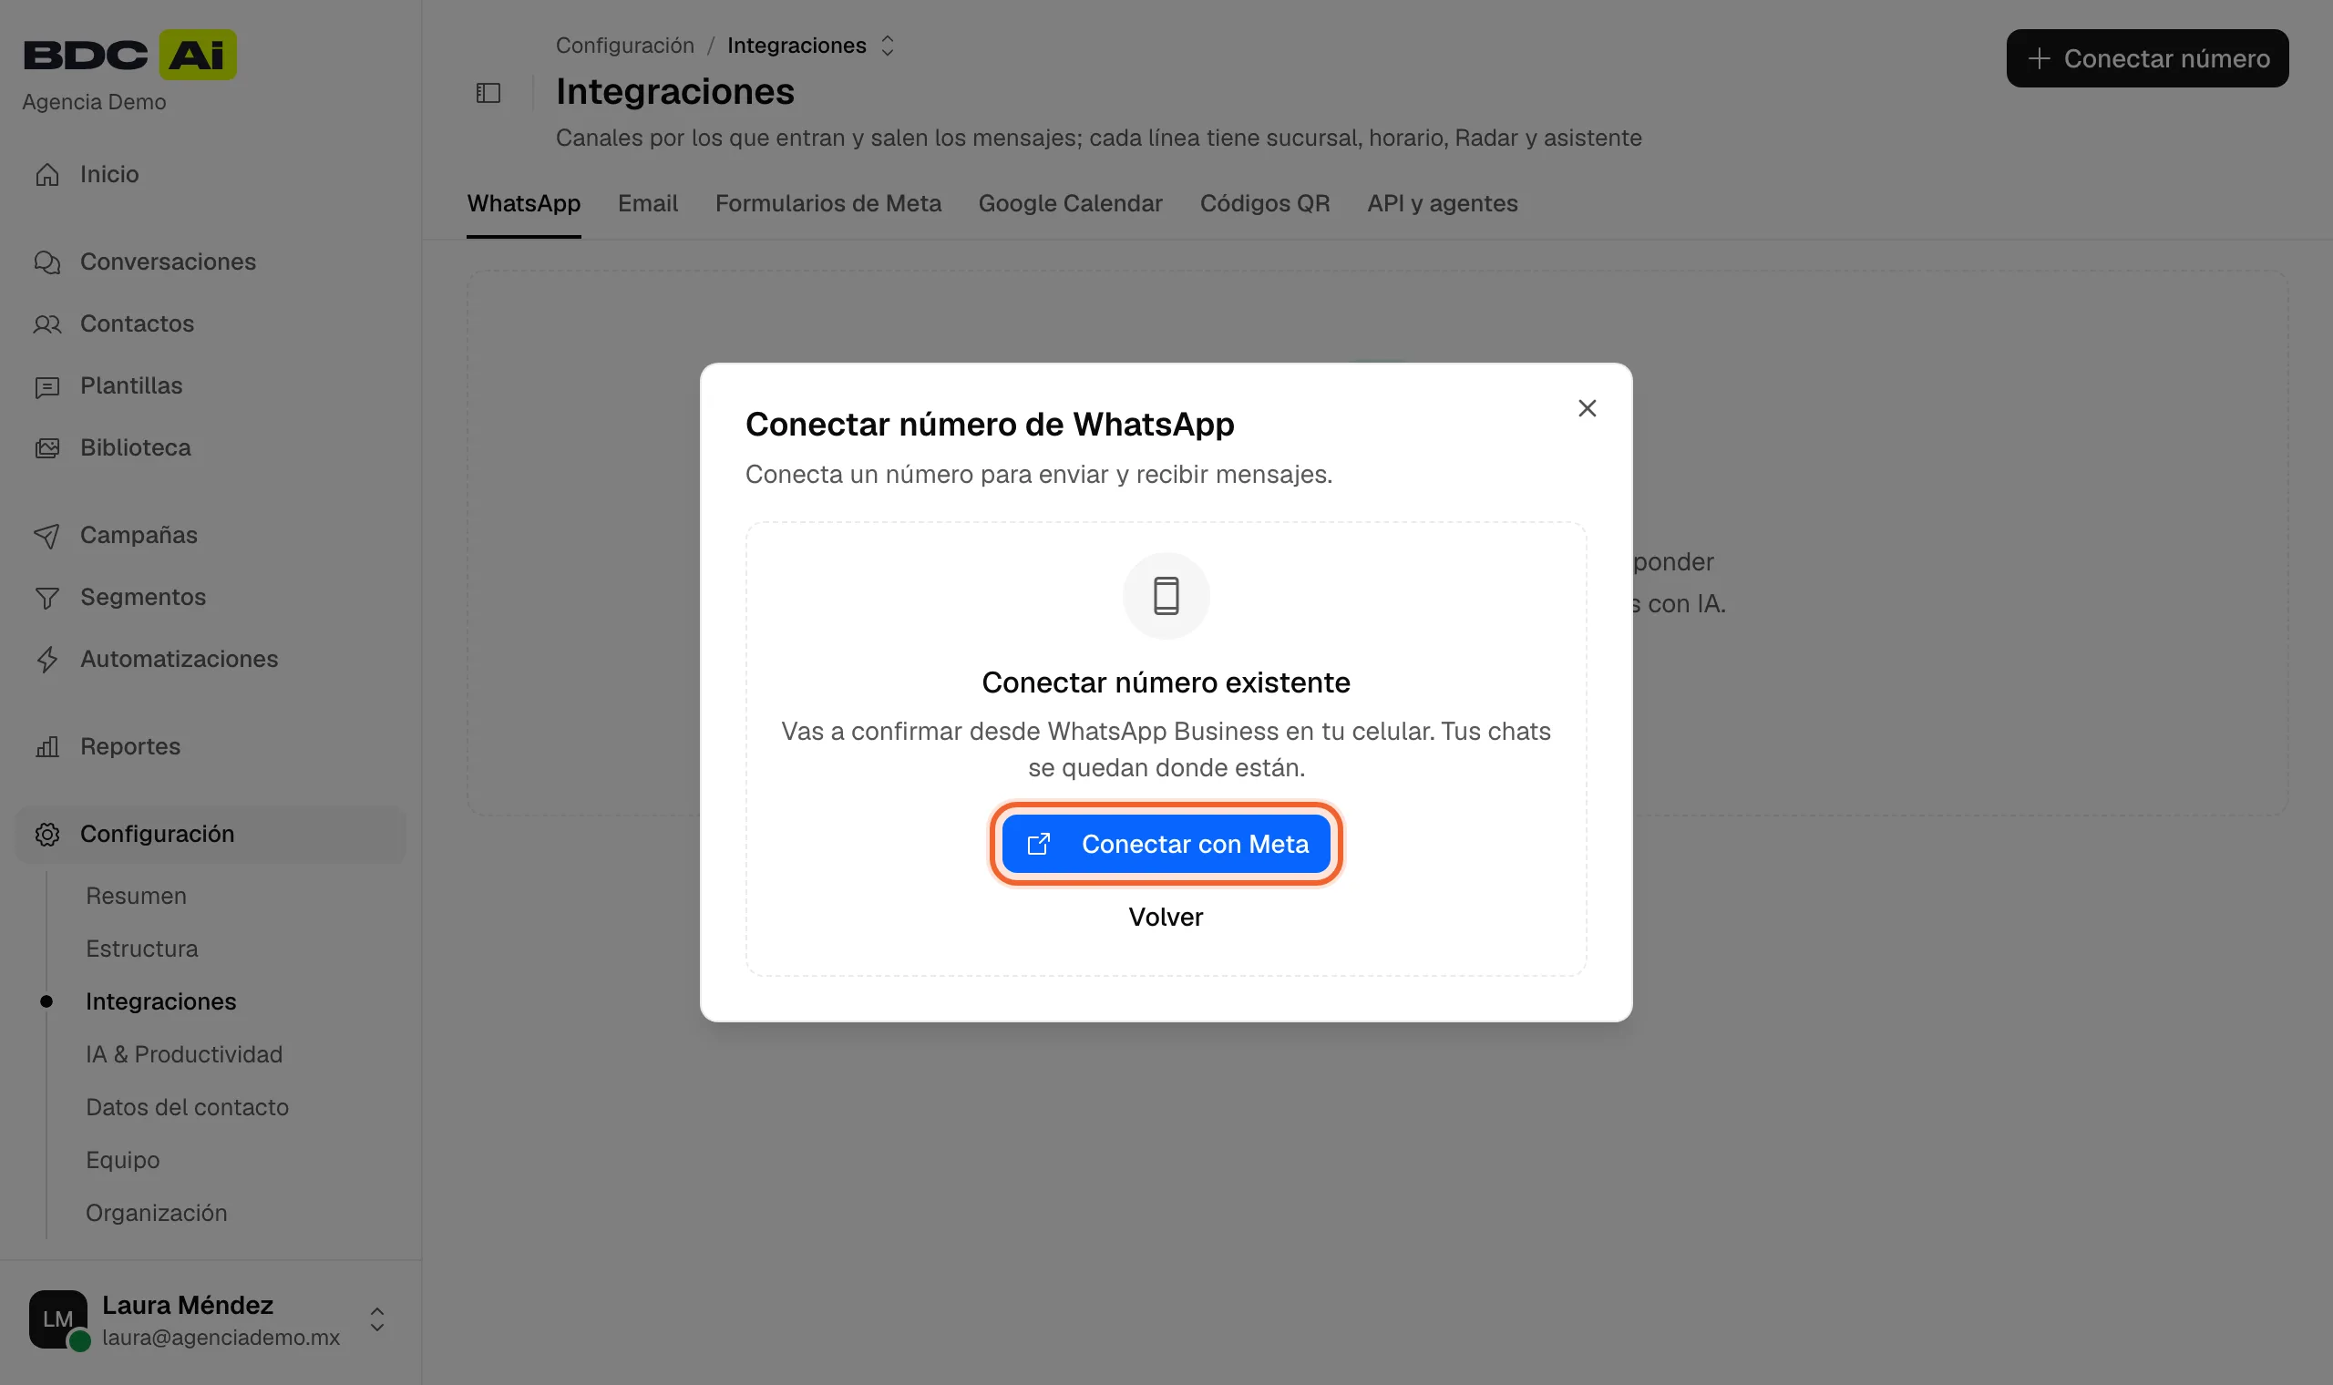Open IA & Productividad settings
The width and height of the screenshot is (2333, 1385).
pyautogui.click(x=184, y=1054)
